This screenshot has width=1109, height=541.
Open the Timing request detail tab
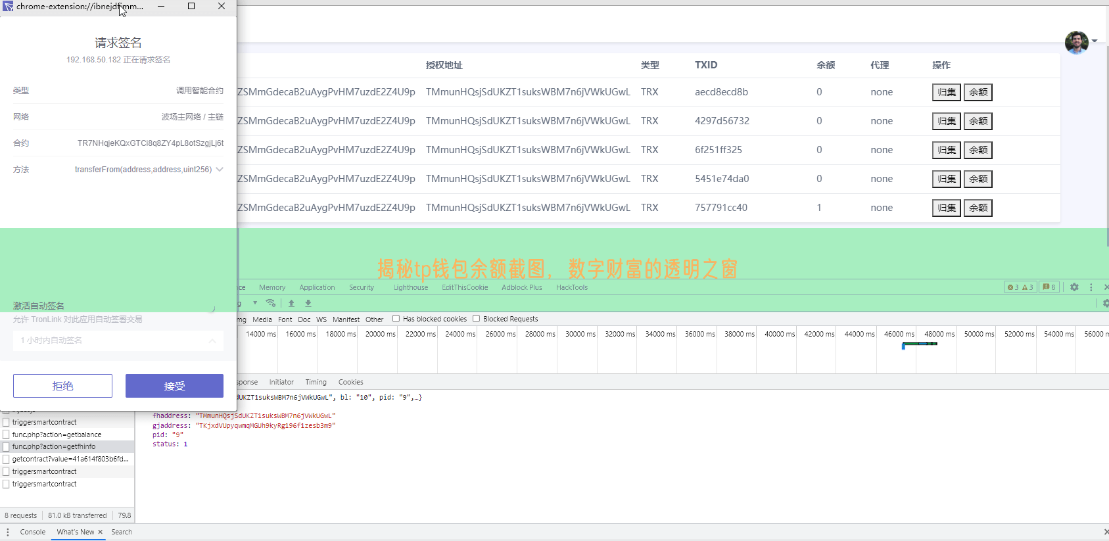tap(316, 382)
